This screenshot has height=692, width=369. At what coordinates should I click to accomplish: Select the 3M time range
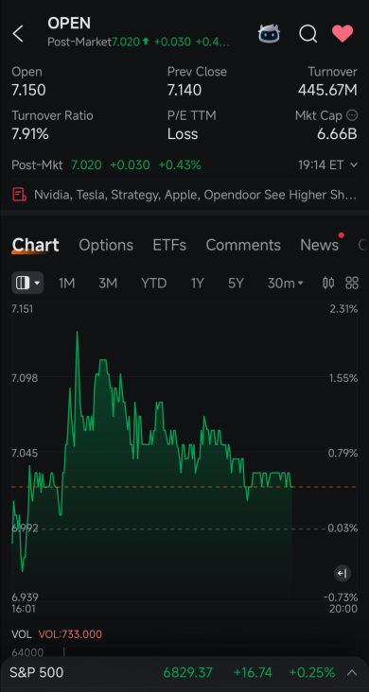coord(108,284)
